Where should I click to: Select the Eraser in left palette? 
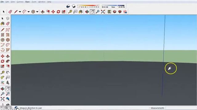tap(8, 24)
